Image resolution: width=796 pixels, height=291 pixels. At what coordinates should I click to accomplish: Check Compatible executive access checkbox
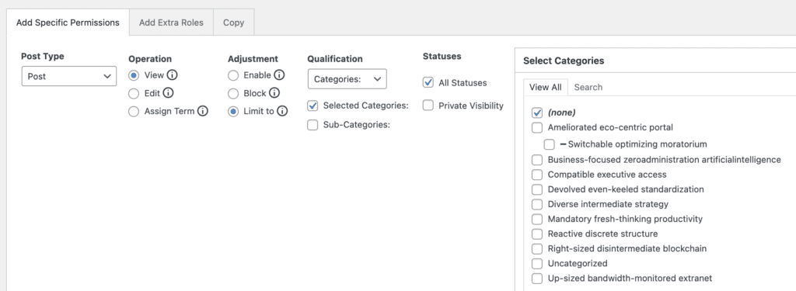(x=537, y=175)
